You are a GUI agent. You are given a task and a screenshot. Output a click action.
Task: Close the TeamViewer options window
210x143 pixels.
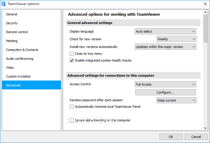point(205,4)
